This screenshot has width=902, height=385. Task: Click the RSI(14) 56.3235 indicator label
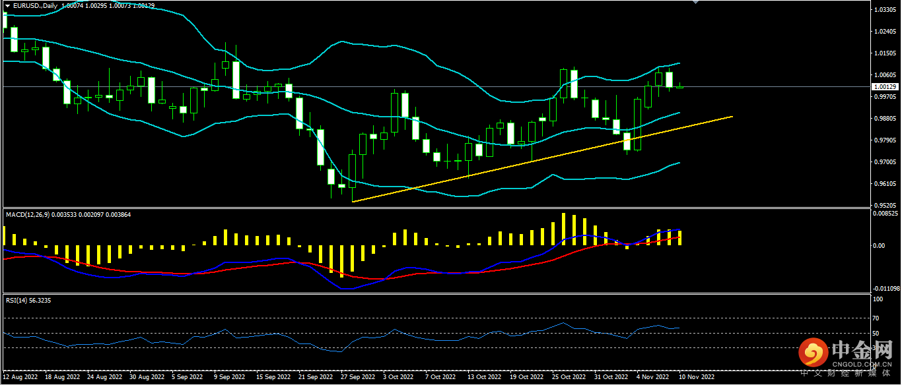(x=28, y=300)
